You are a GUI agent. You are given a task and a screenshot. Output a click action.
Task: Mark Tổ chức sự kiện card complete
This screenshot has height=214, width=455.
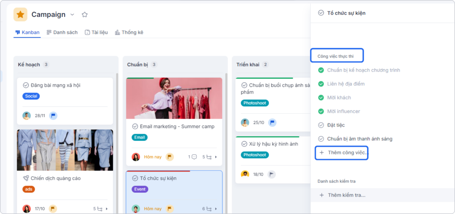click(x=135, y=178)
